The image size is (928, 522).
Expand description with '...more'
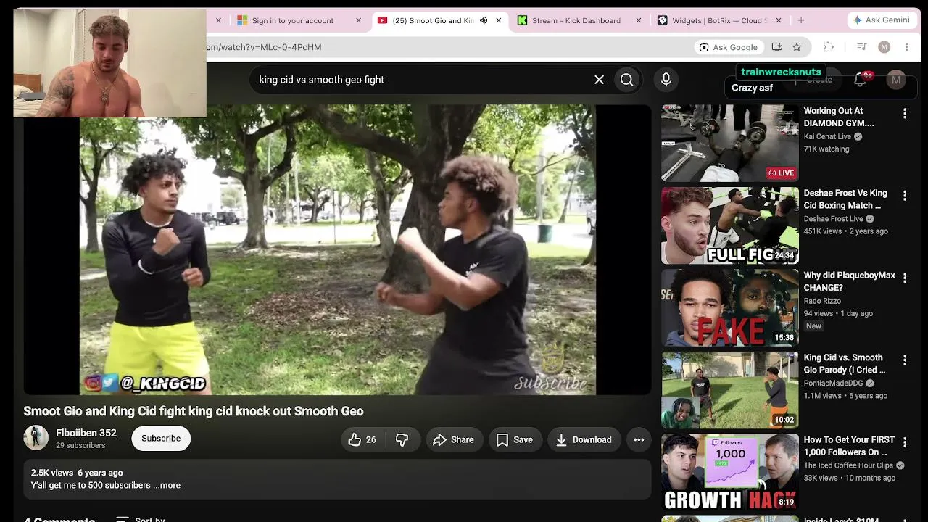tap(167, 485)
